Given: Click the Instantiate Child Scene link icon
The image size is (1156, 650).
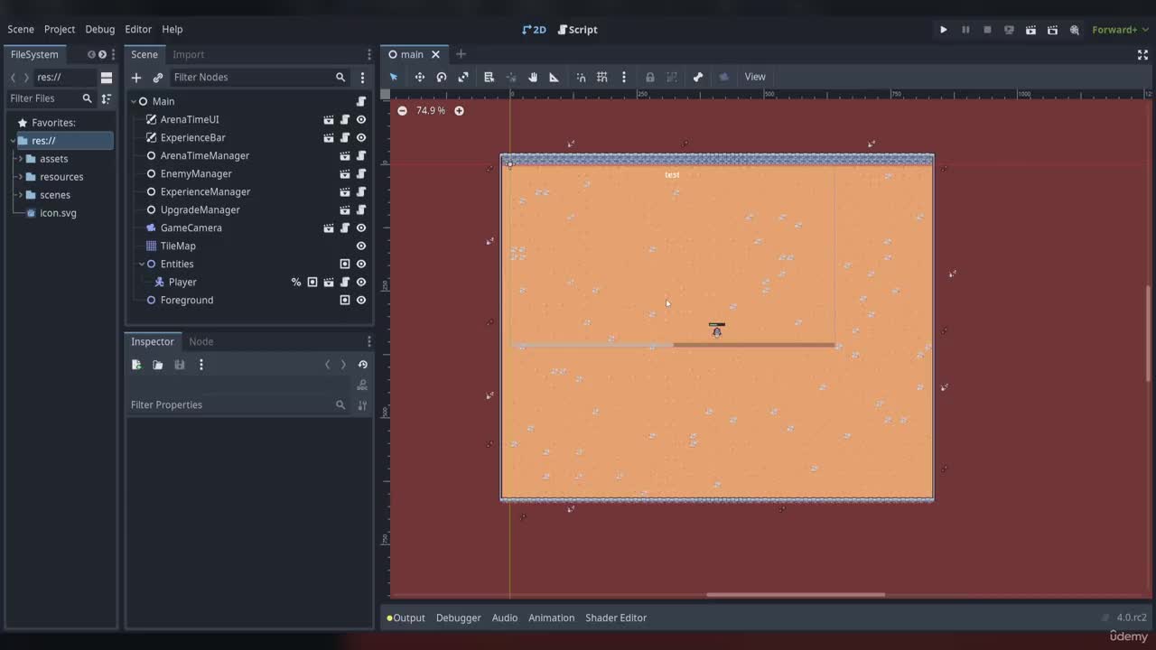Looking at the screenshot, I should click(158, 78).
